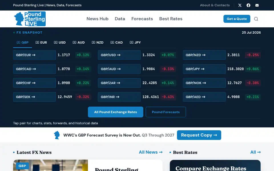Open the GBP/ZAR pair button
Screen dimensions: 274x171
[119, 83]
